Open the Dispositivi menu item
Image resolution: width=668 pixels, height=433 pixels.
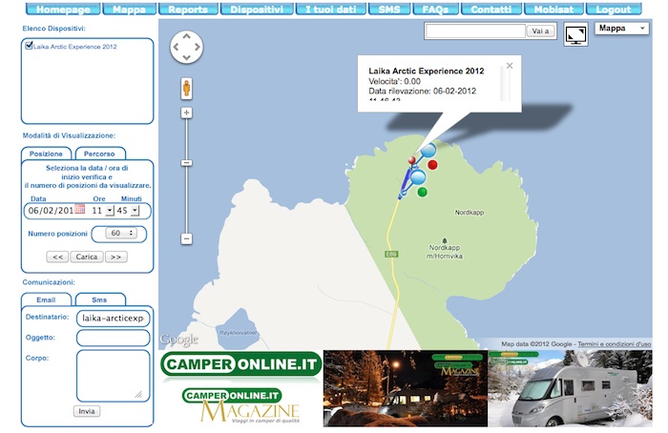tap(256, 10)
